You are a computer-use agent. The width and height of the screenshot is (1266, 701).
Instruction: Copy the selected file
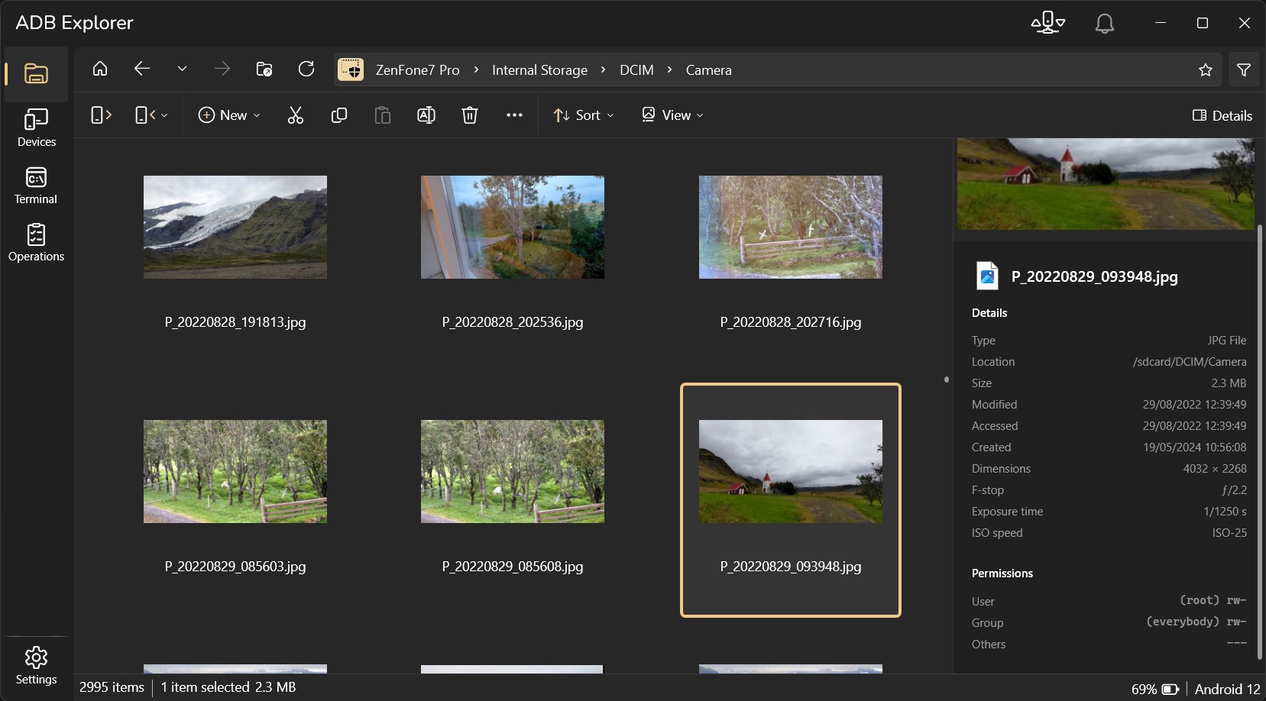click(339, 115)
